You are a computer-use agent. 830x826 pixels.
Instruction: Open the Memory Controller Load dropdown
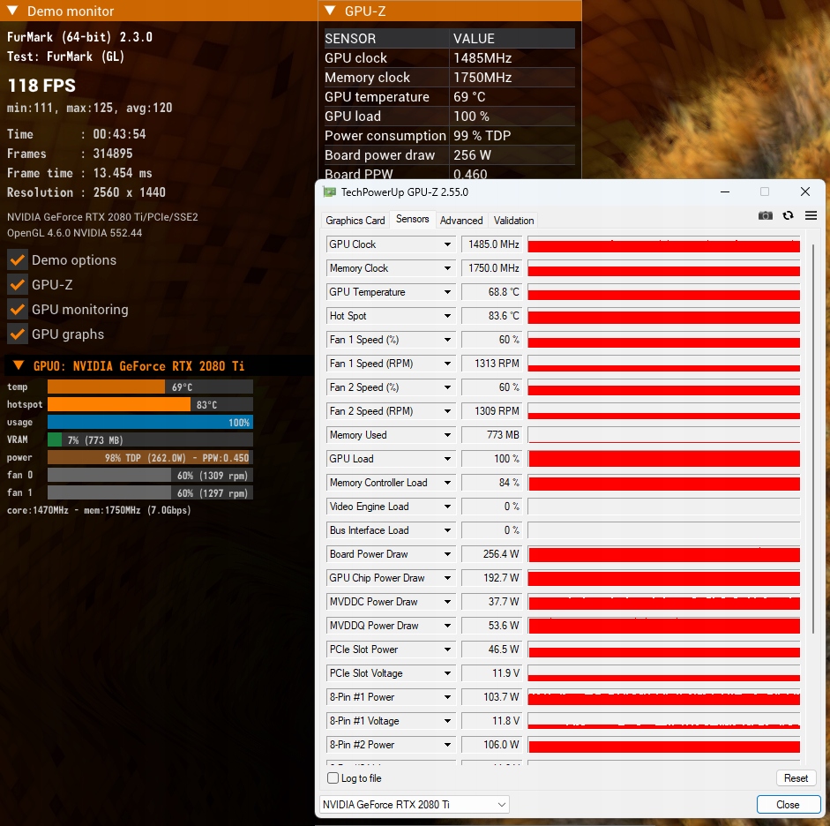tap(447, 483)
